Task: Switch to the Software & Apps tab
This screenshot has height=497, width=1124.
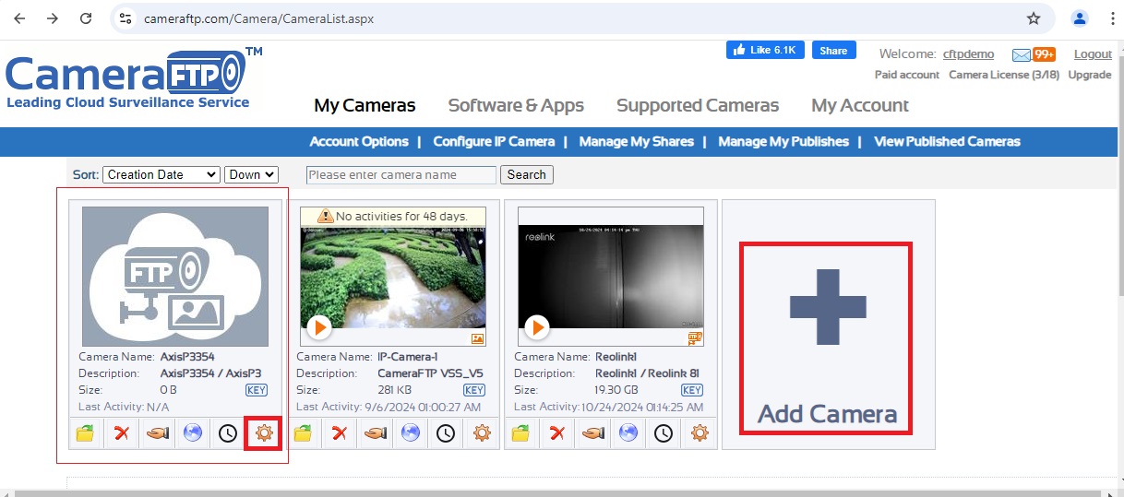Action: 516,105
